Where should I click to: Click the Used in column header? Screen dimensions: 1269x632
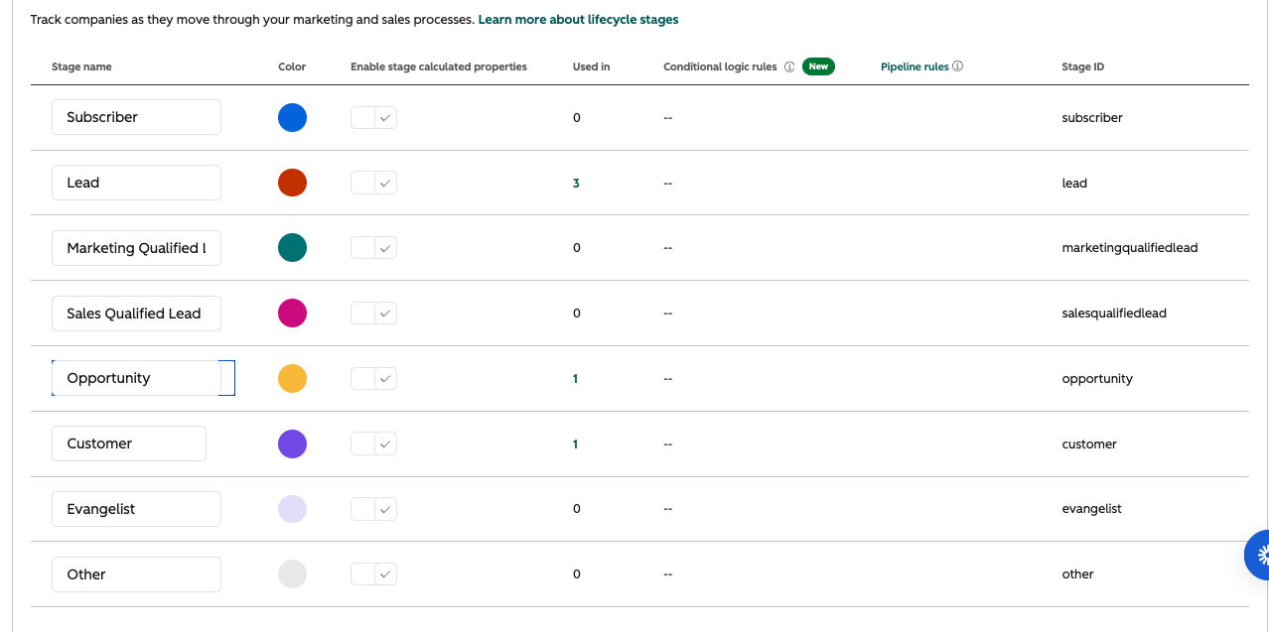[x=592, y=67]
